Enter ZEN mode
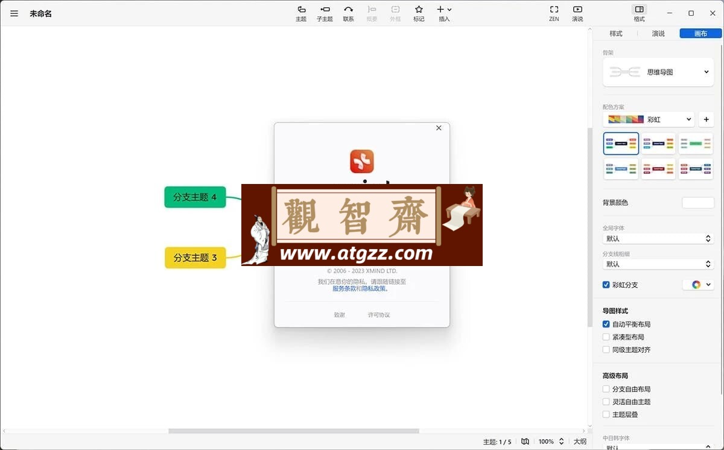The height and width of the screenshot is (450, 724). point(554,13)
